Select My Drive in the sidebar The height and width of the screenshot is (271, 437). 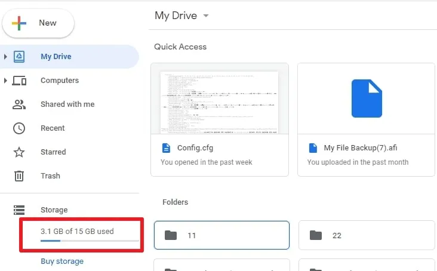(69, 57)
